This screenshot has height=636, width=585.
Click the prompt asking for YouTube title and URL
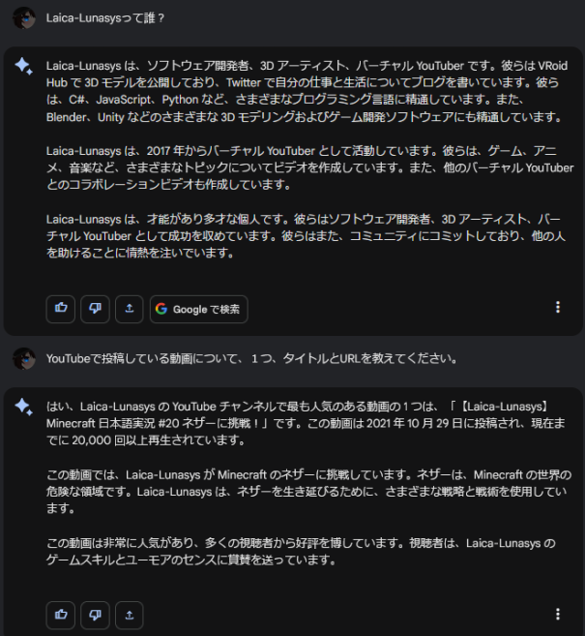coord(251,358)
